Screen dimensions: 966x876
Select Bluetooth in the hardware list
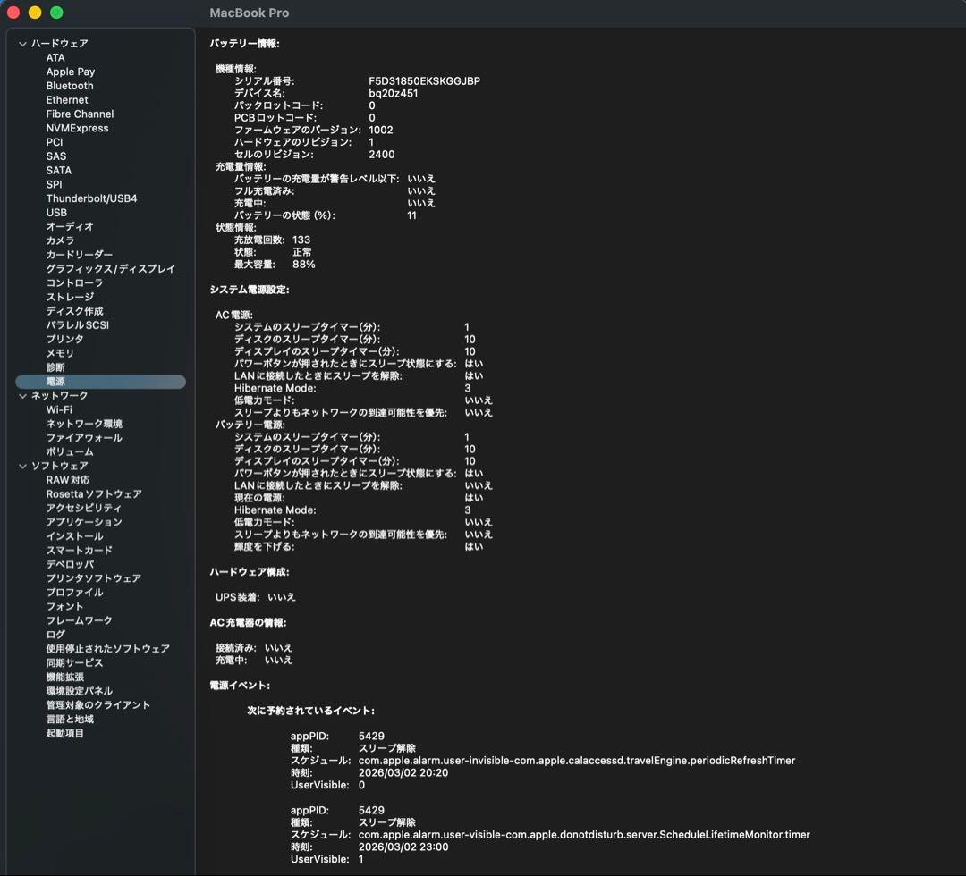point(70,86)
